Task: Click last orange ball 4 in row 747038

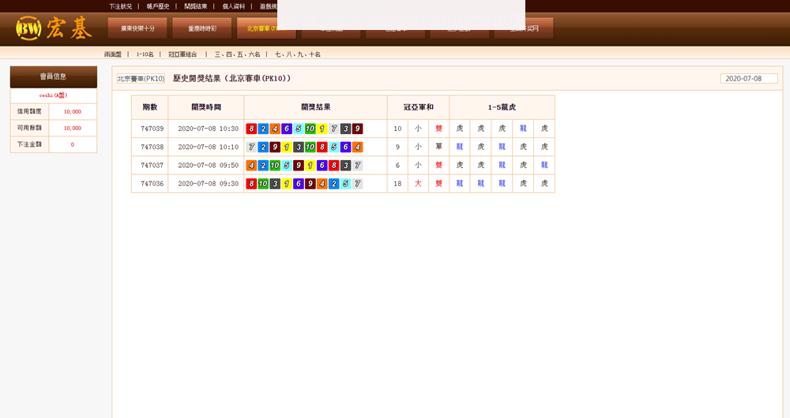Action: pyautogui.click(x=357, y=147)
